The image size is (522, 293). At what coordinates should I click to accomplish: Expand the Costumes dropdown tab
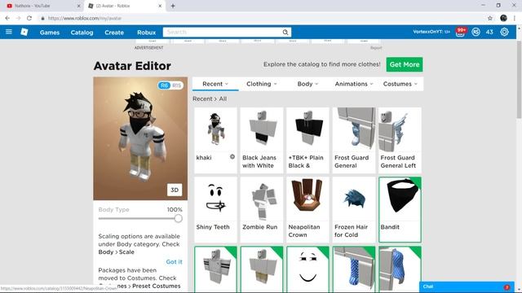click(400, 84)
